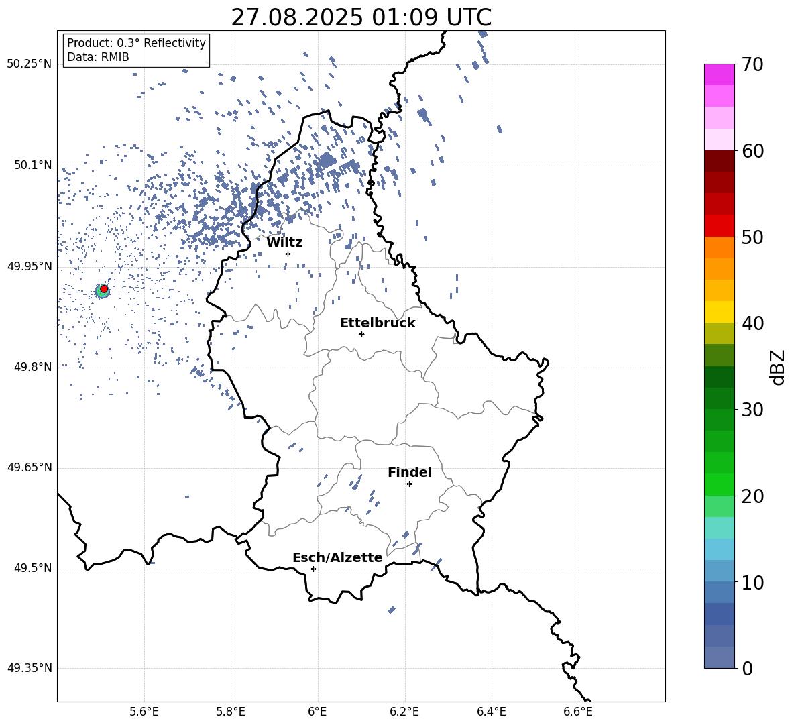This screenshot has width=794, height=725.
Task: Click the timestamp title 27.08.2025 01:09 UTC
Action: coord(361,17)
